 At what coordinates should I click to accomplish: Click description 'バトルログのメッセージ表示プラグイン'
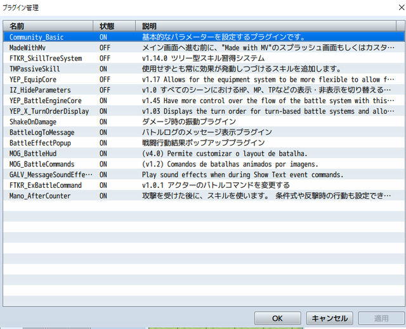tap(207, 132)
